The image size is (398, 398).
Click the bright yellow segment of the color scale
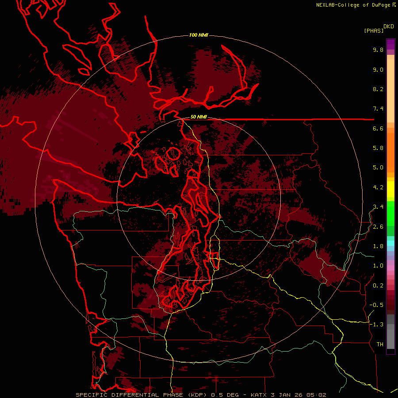(x=390, y=189)
